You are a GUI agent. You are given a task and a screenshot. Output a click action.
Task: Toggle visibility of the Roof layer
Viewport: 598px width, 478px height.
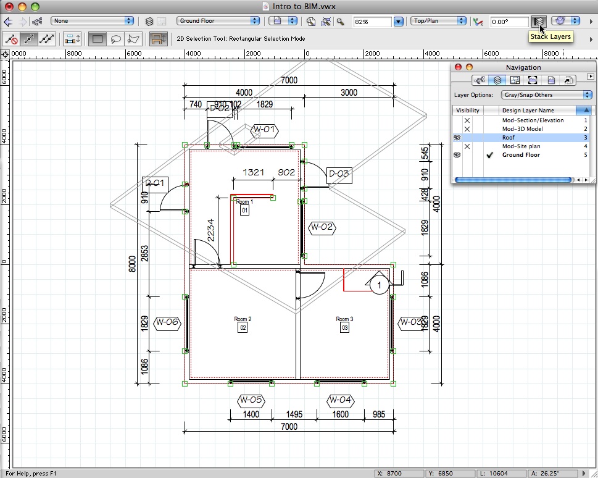tap(457, 138)
